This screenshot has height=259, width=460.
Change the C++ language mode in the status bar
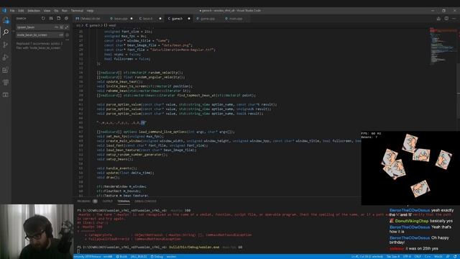pos(428,257)
